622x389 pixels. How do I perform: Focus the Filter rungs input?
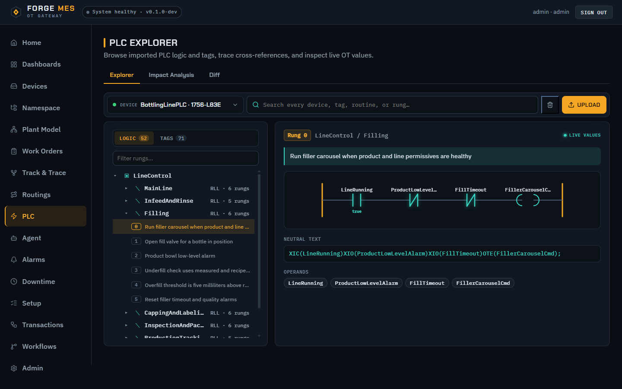[186, 158]
